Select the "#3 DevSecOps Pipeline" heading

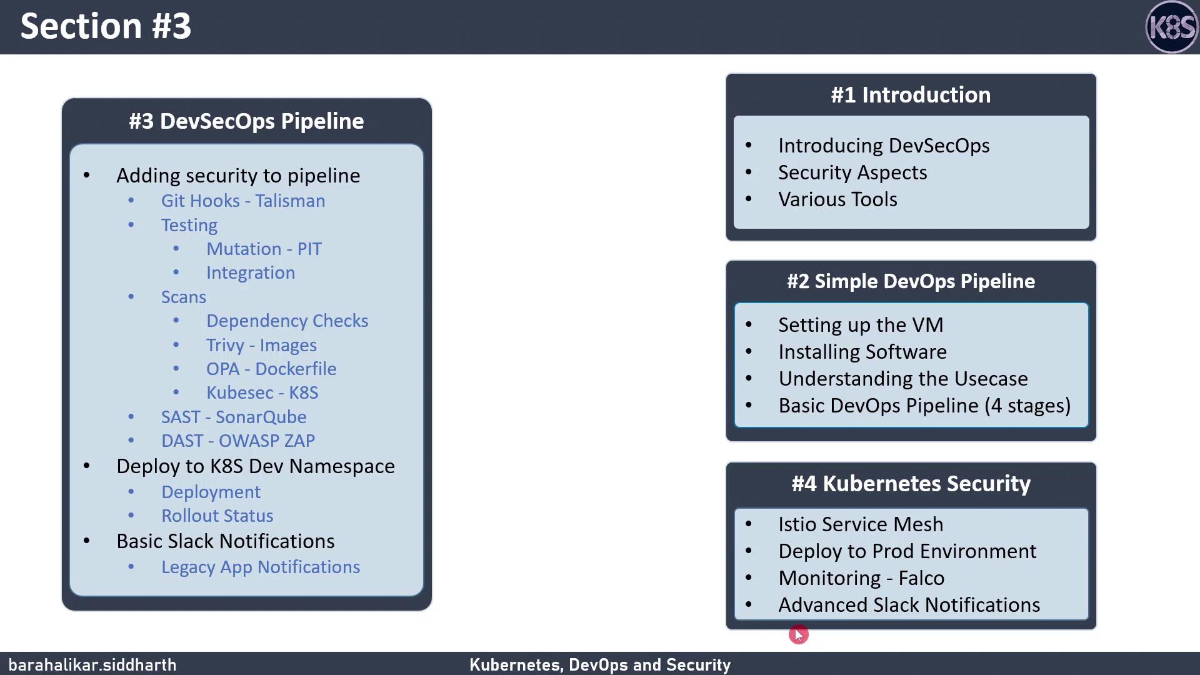coord(246,121)
